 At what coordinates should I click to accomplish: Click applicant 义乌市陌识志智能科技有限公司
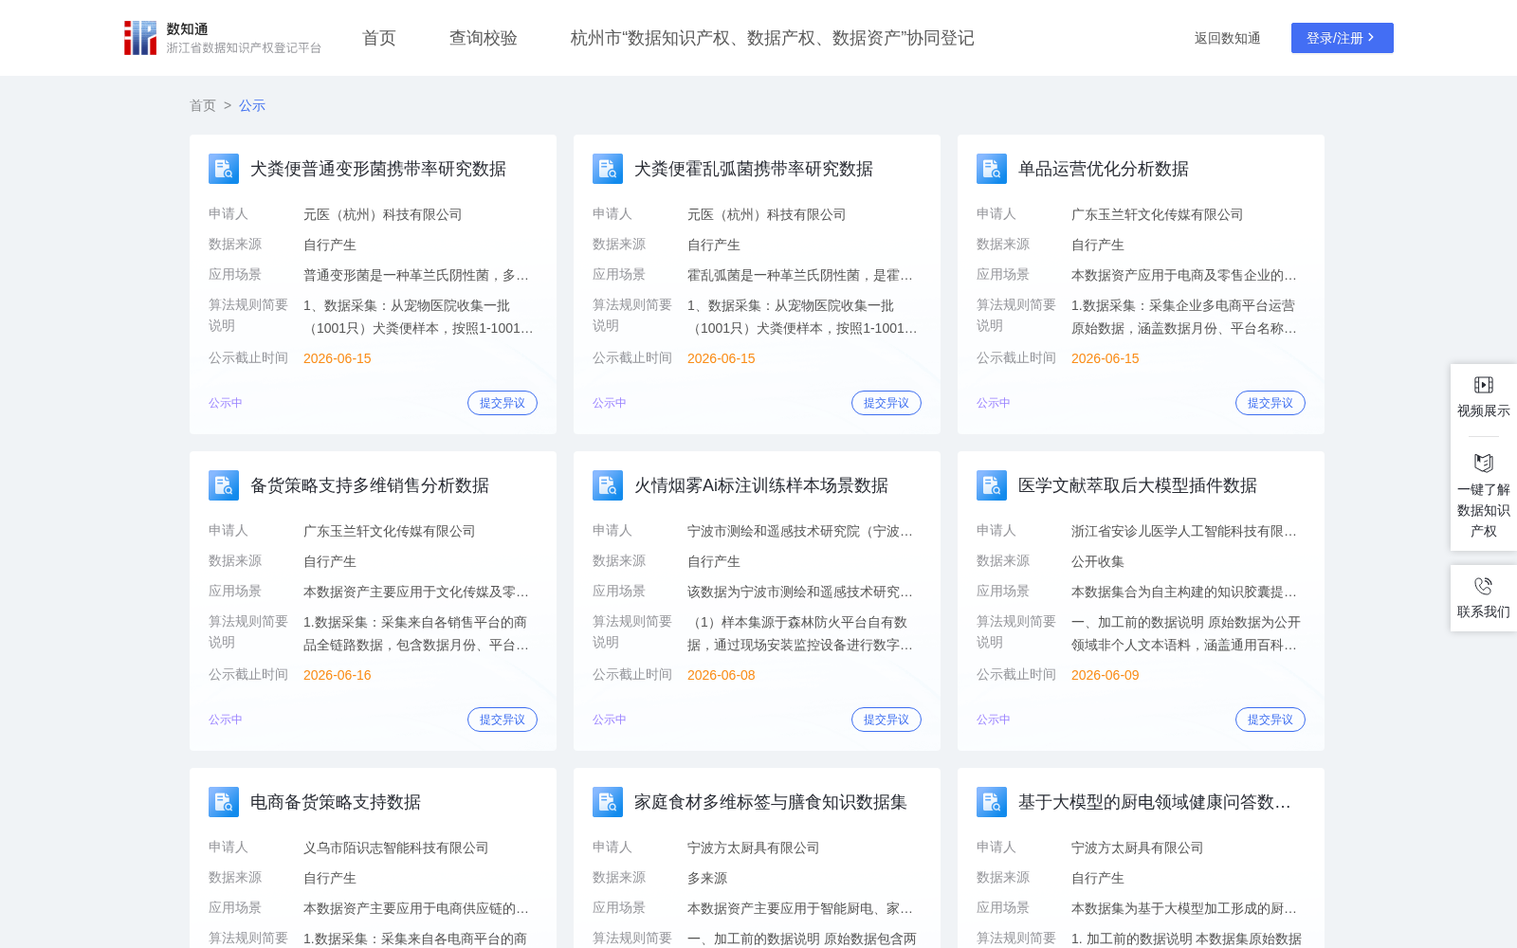pos(396,848)
